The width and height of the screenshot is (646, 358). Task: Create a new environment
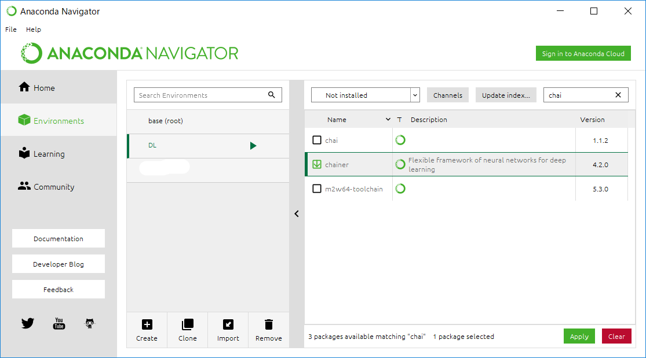(147, 329)
